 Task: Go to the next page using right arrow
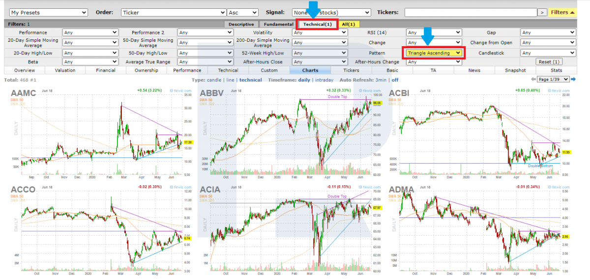[573, 80]
